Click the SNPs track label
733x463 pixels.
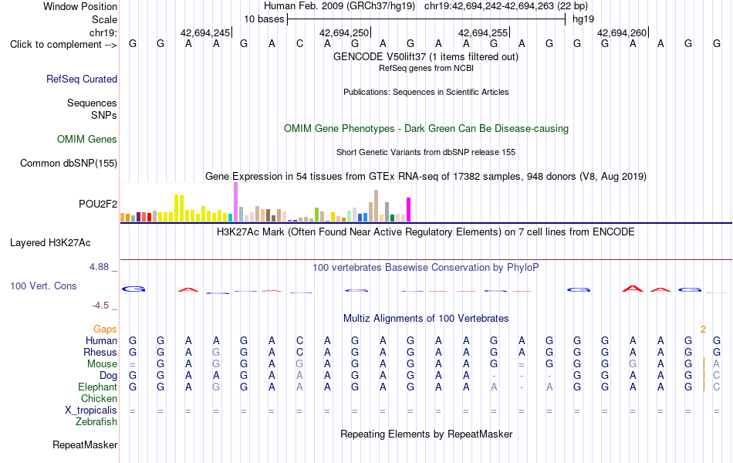(104, 115)
